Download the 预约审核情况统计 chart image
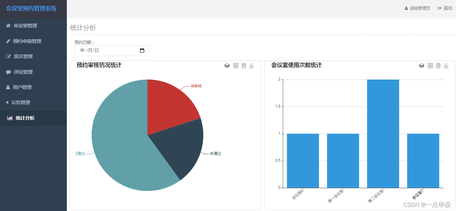The image size is (456, 211). tap(252, 66)
